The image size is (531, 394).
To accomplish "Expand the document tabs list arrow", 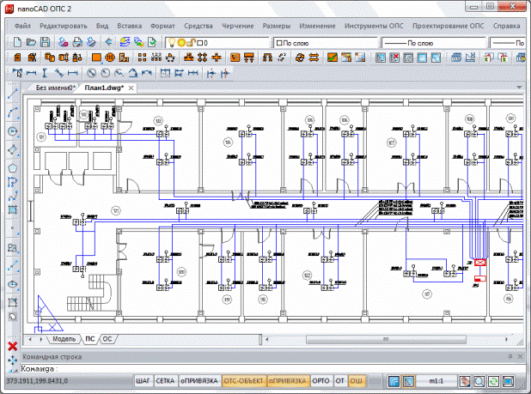I will point(519,88).
